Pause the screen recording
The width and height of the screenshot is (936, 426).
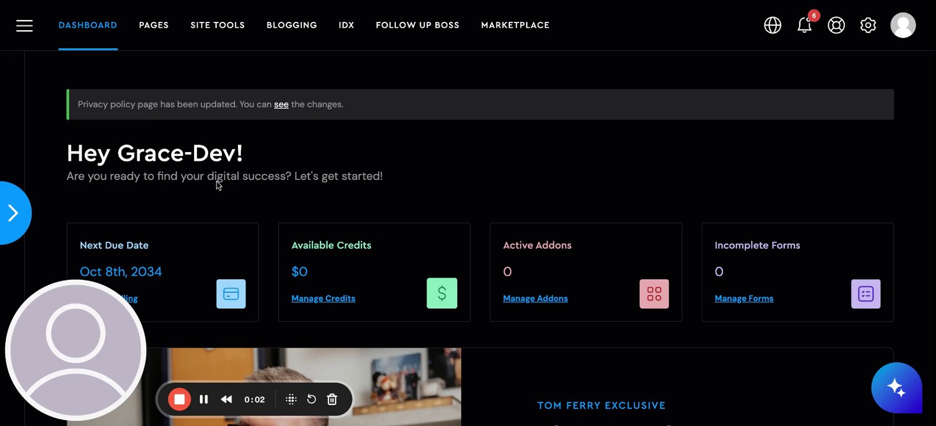click(x=204, y=399)
